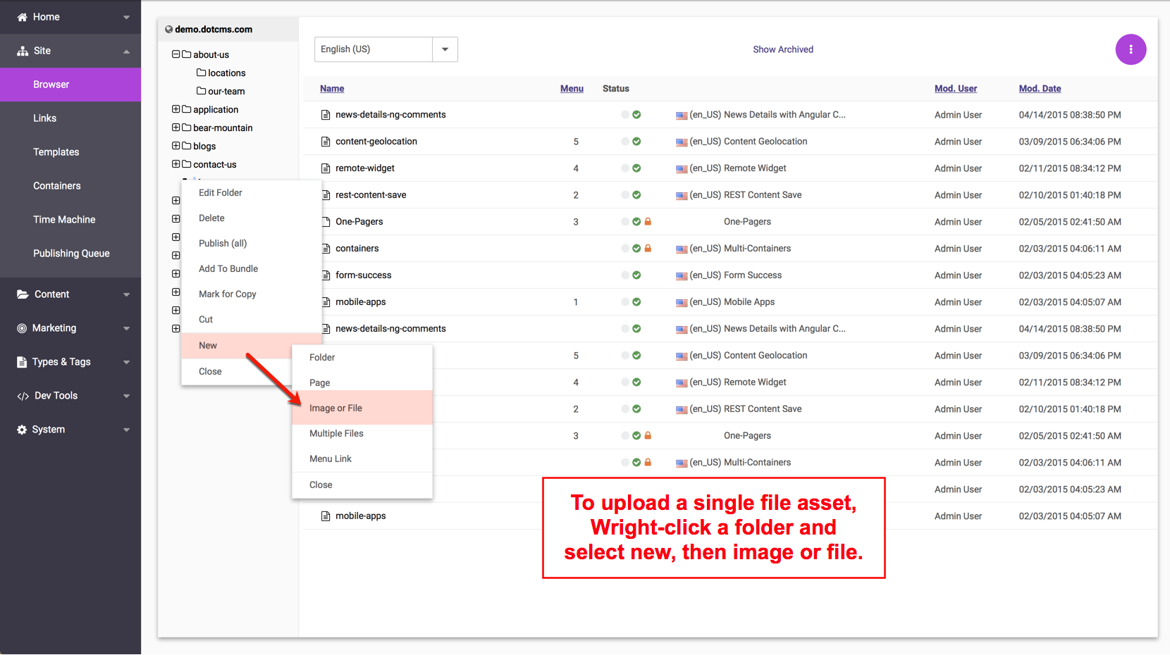Click the green published status icon for mobile-apps
The image size is (1170, 655).
636,302
